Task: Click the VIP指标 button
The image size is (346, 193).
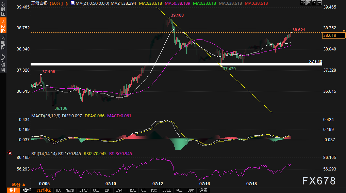Action: [x=44, y=190]
